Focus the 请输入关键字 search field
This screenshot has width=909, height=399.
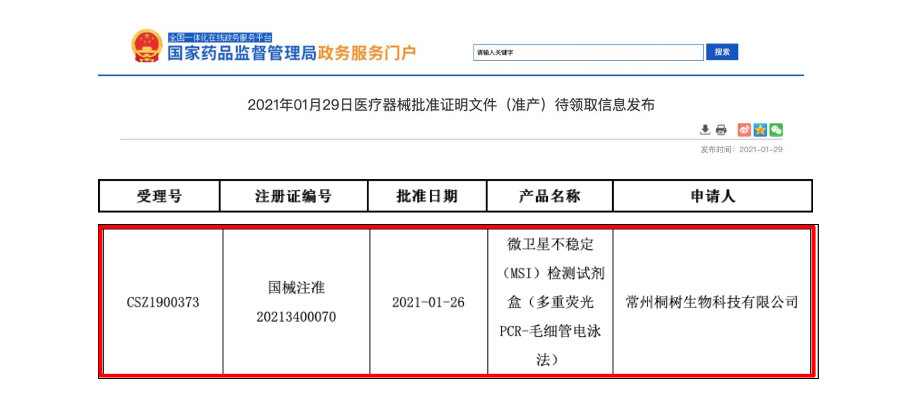[x=588, y=52]
